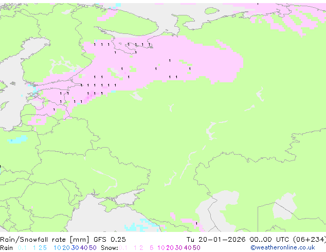Select the rain legend 50 value
326x252 pixels.
93,248
